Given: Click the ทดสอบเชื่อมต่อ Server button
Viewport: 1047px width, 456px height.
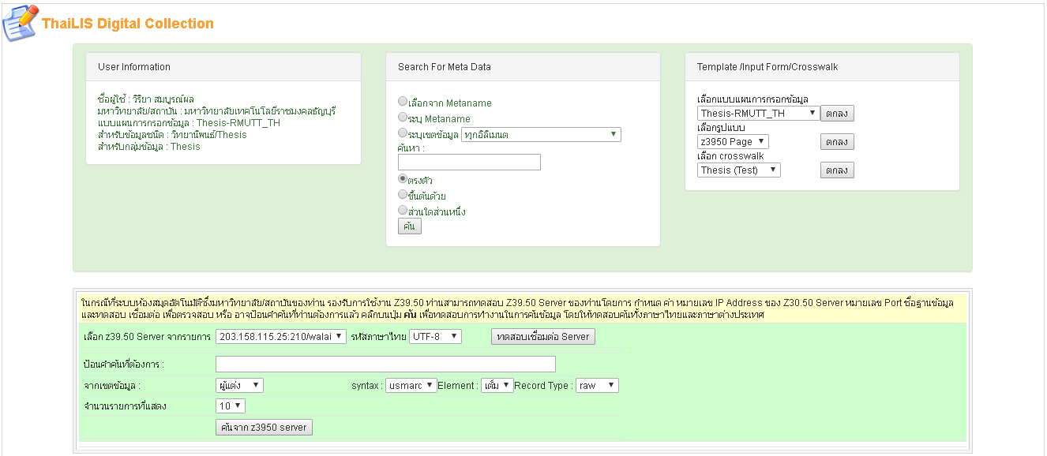Looking at the screenshot, I should pyautogui.click(x=543, y=336).
